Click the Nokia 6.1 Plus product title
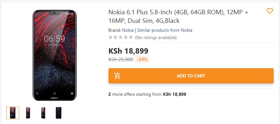The image size is (280, 124). pyautogui.click(x=178, y=16)
